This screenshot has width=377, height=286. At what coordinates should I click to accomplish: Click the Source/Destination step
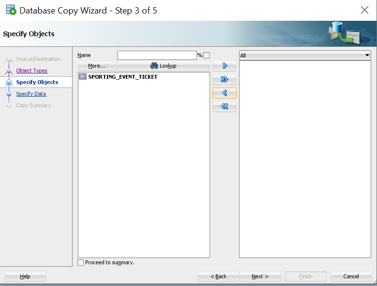coord(38,59)
